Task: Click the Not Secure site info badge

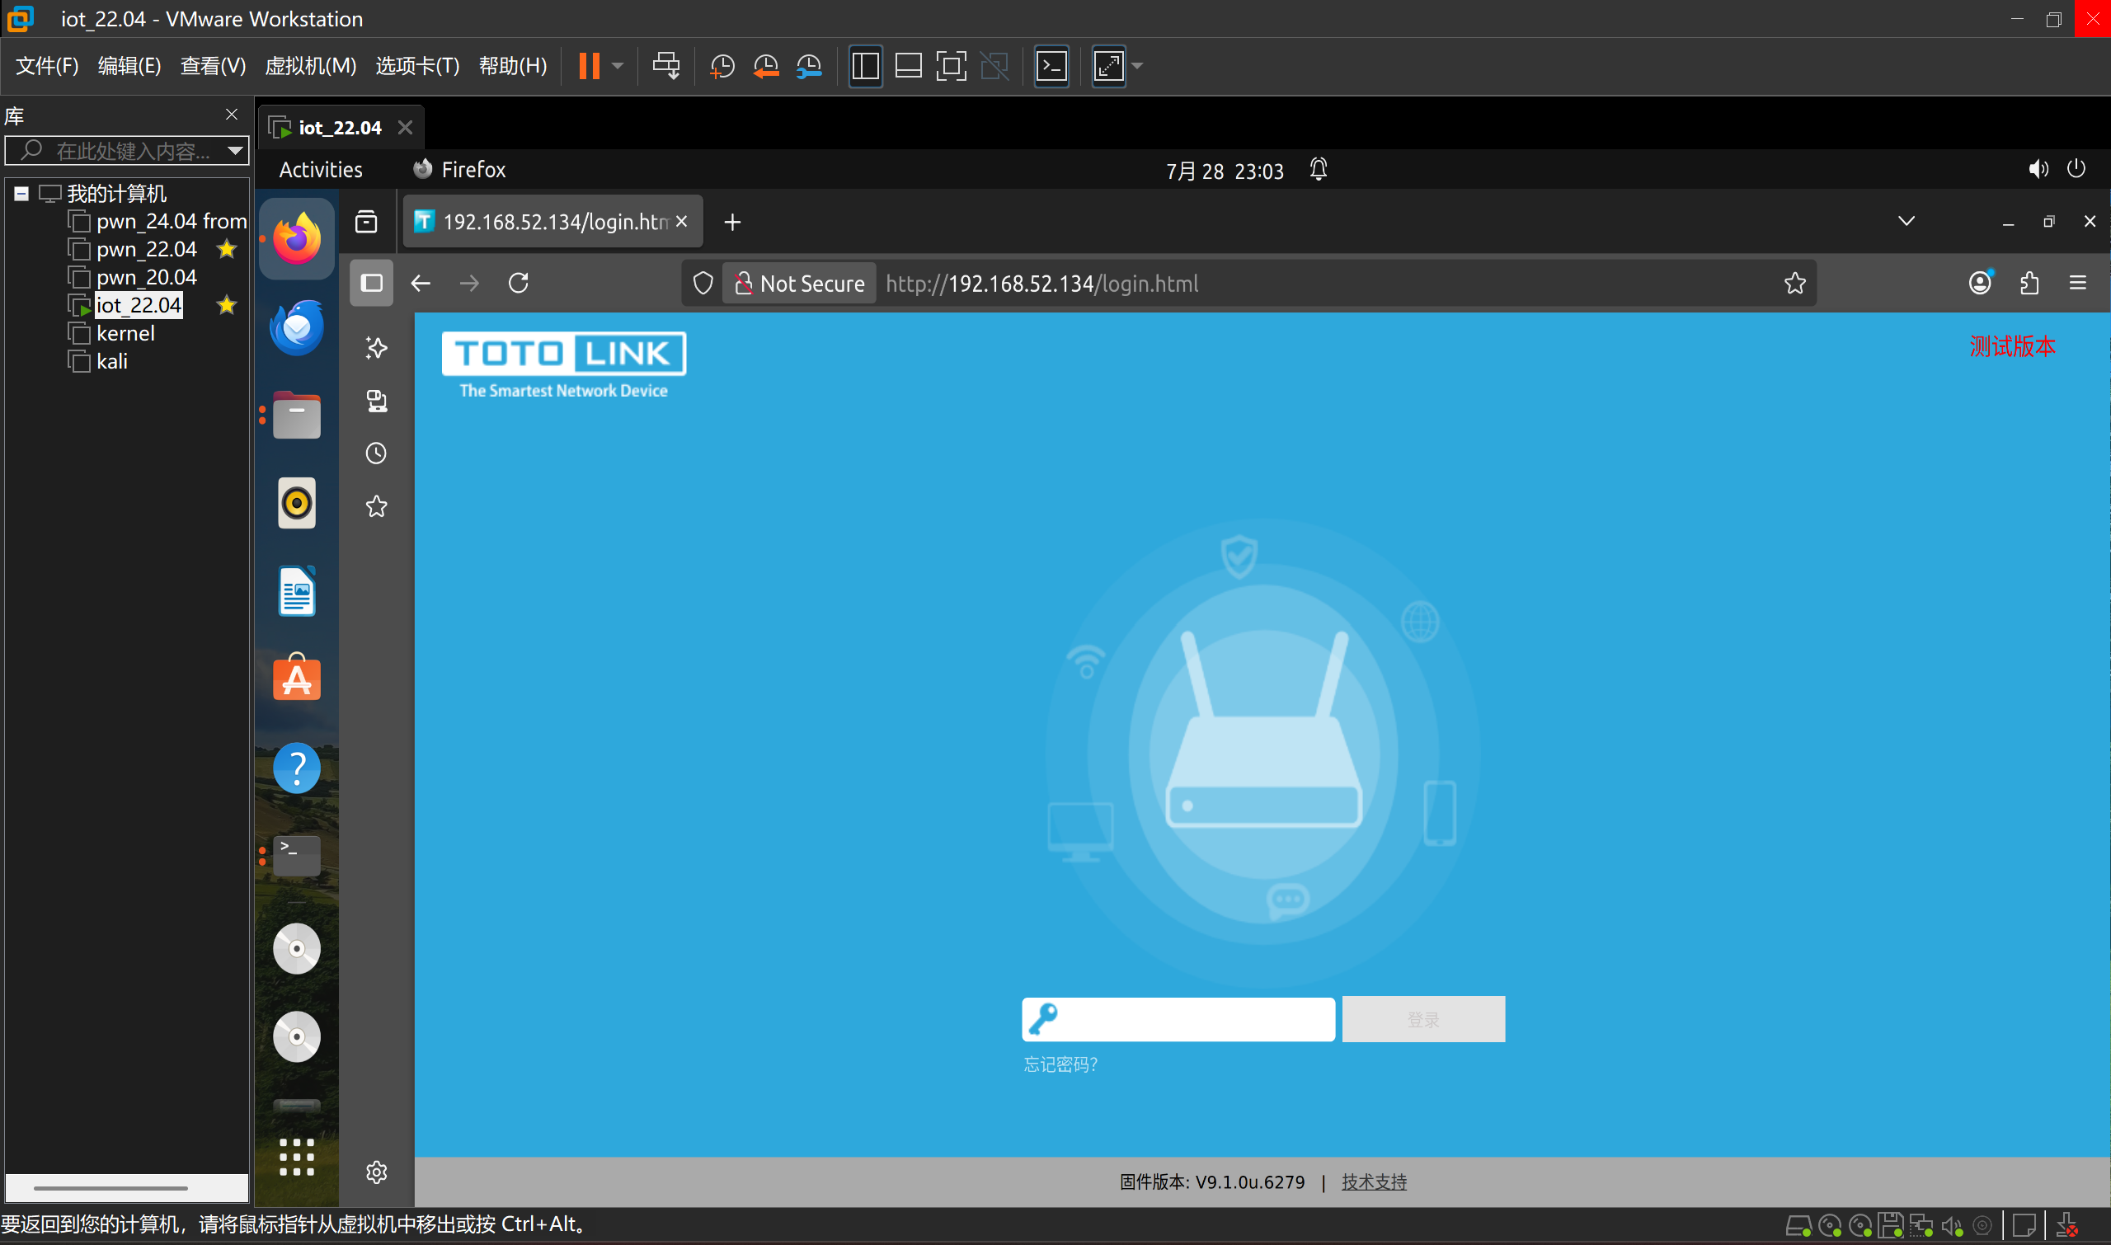Action: click(x=799, y=284)
